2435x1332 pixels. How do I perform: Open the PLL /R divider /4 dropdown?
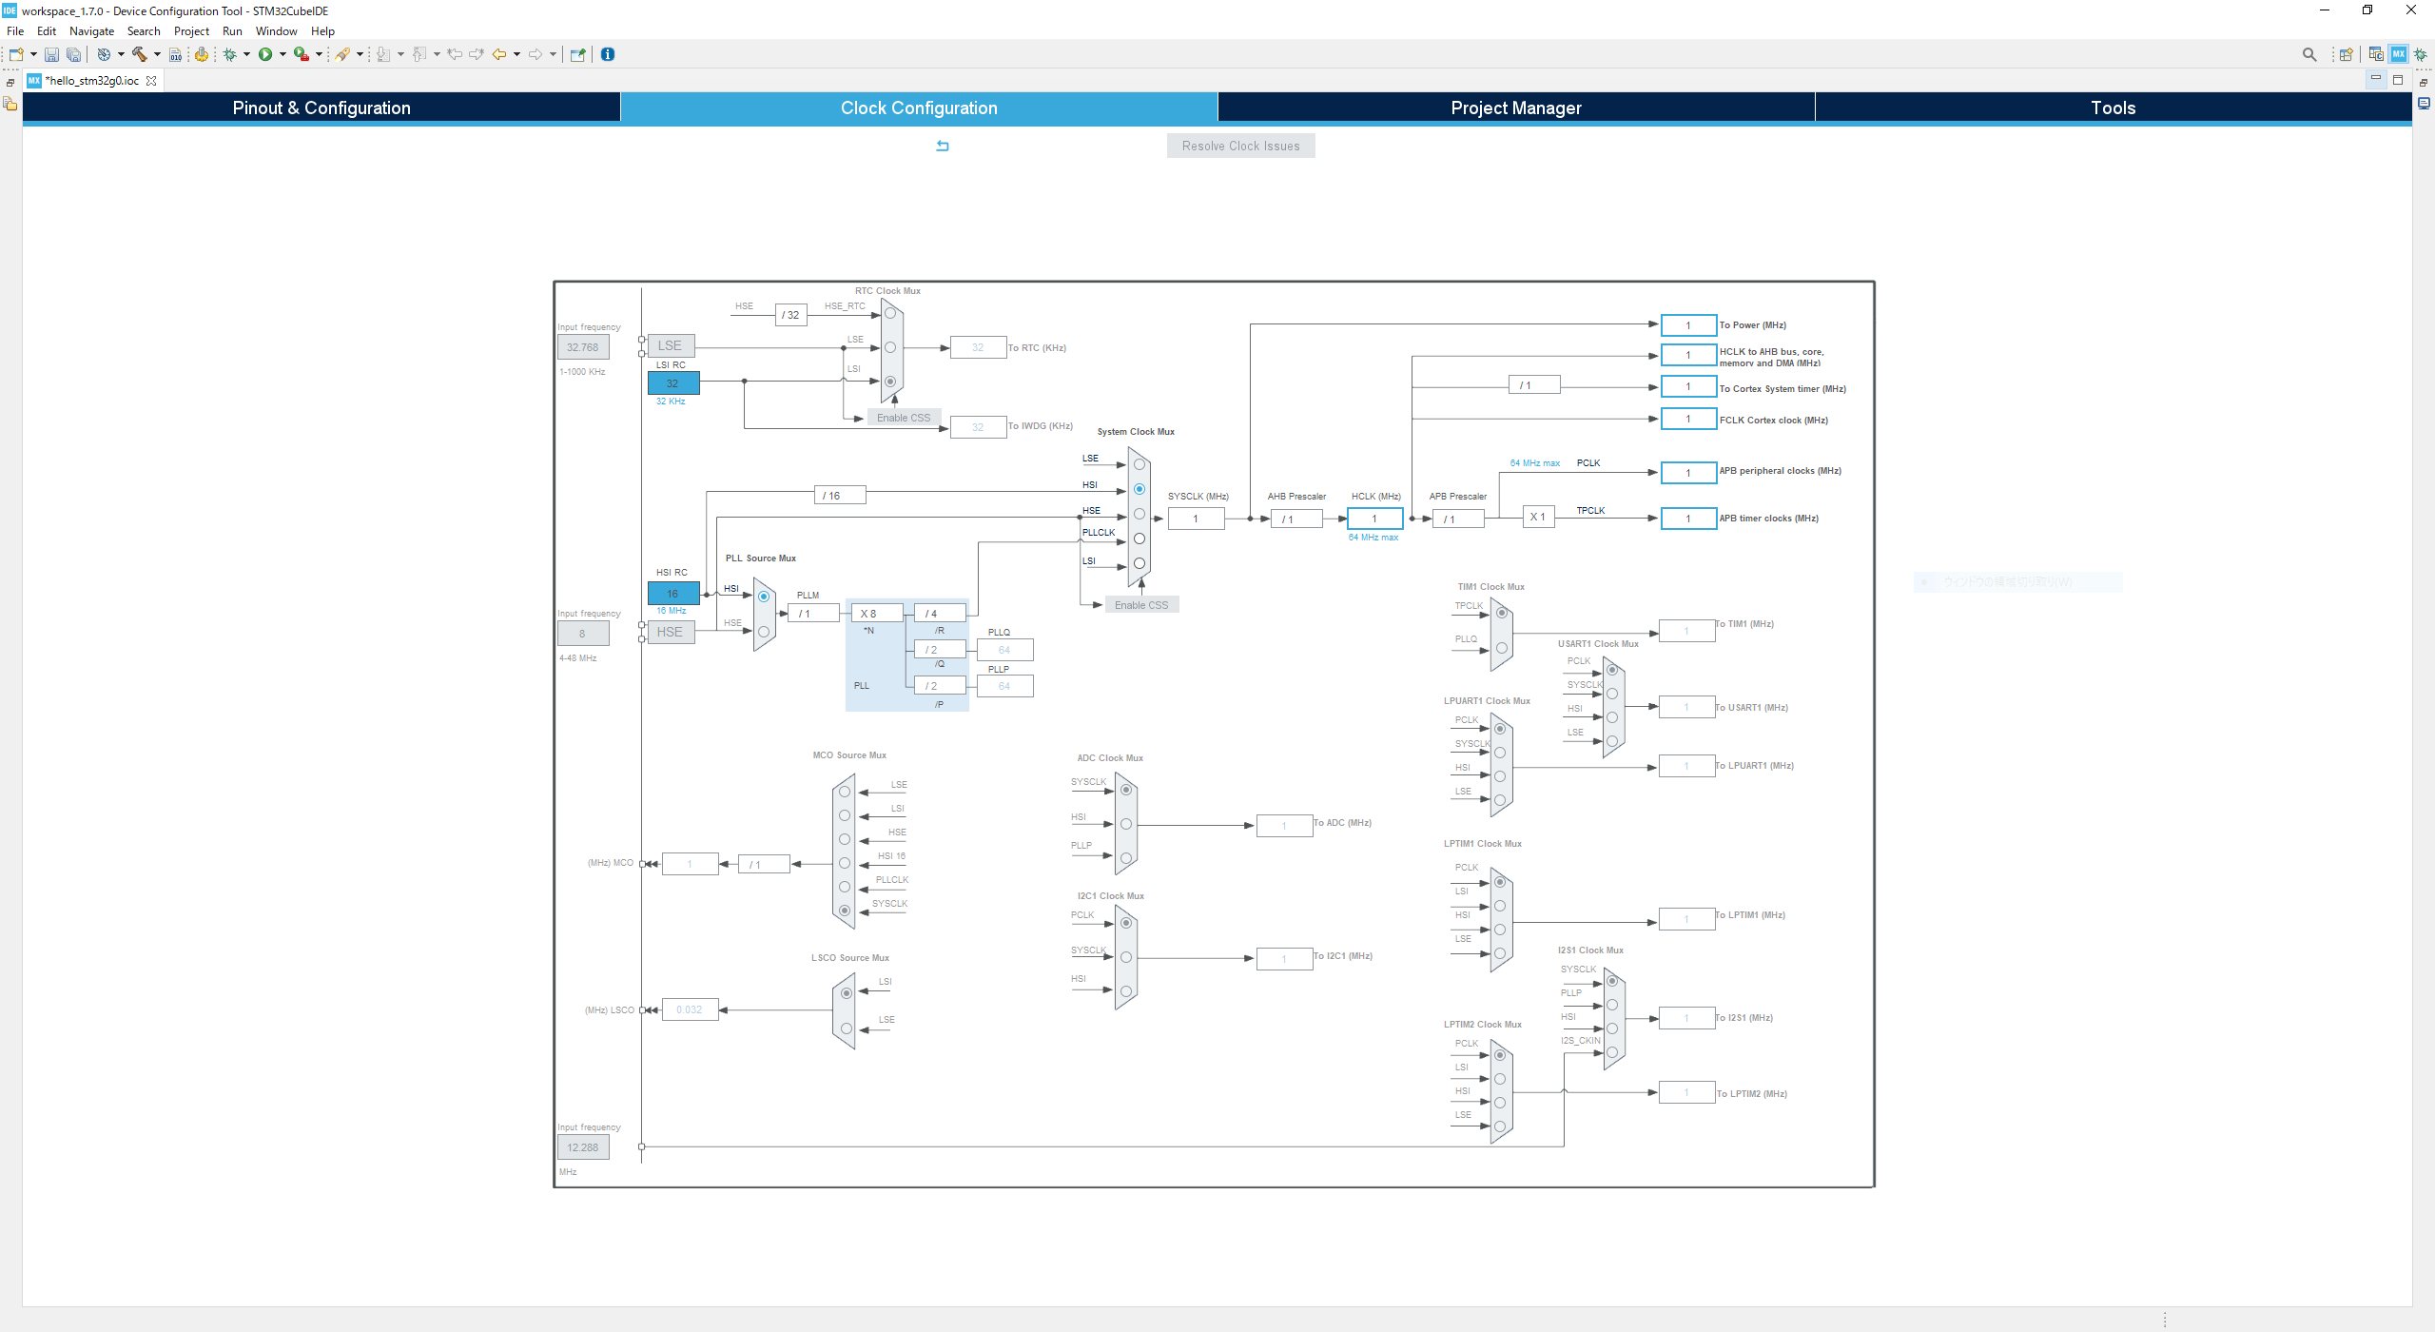click(940, 614)
